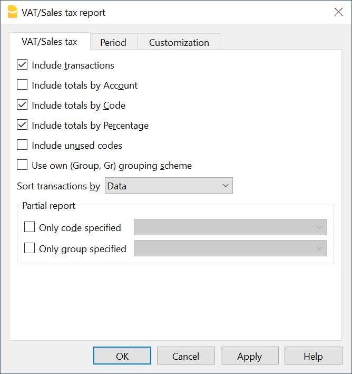Enable Include totals by Account
The width and height of the screenshot is (352, 374).
22,85
